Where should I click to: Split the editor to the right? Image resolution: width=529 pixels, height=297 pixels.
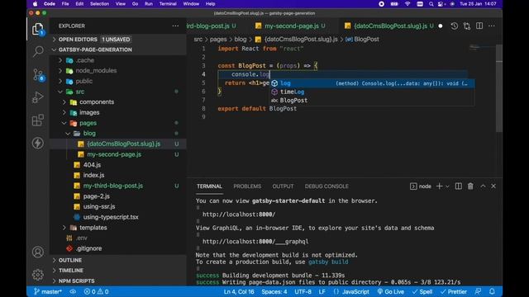479,26
